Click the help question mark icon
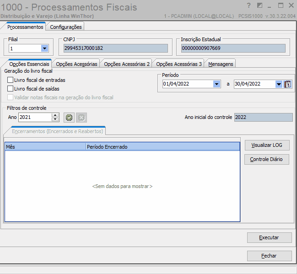The image size is (297, 274). pyautogui.click(x=248, y=5)
